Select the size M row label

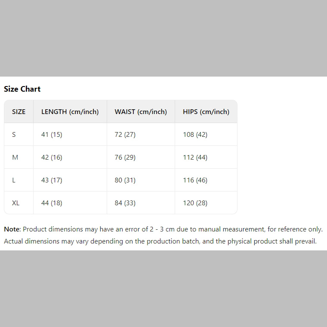coord(15,157)
